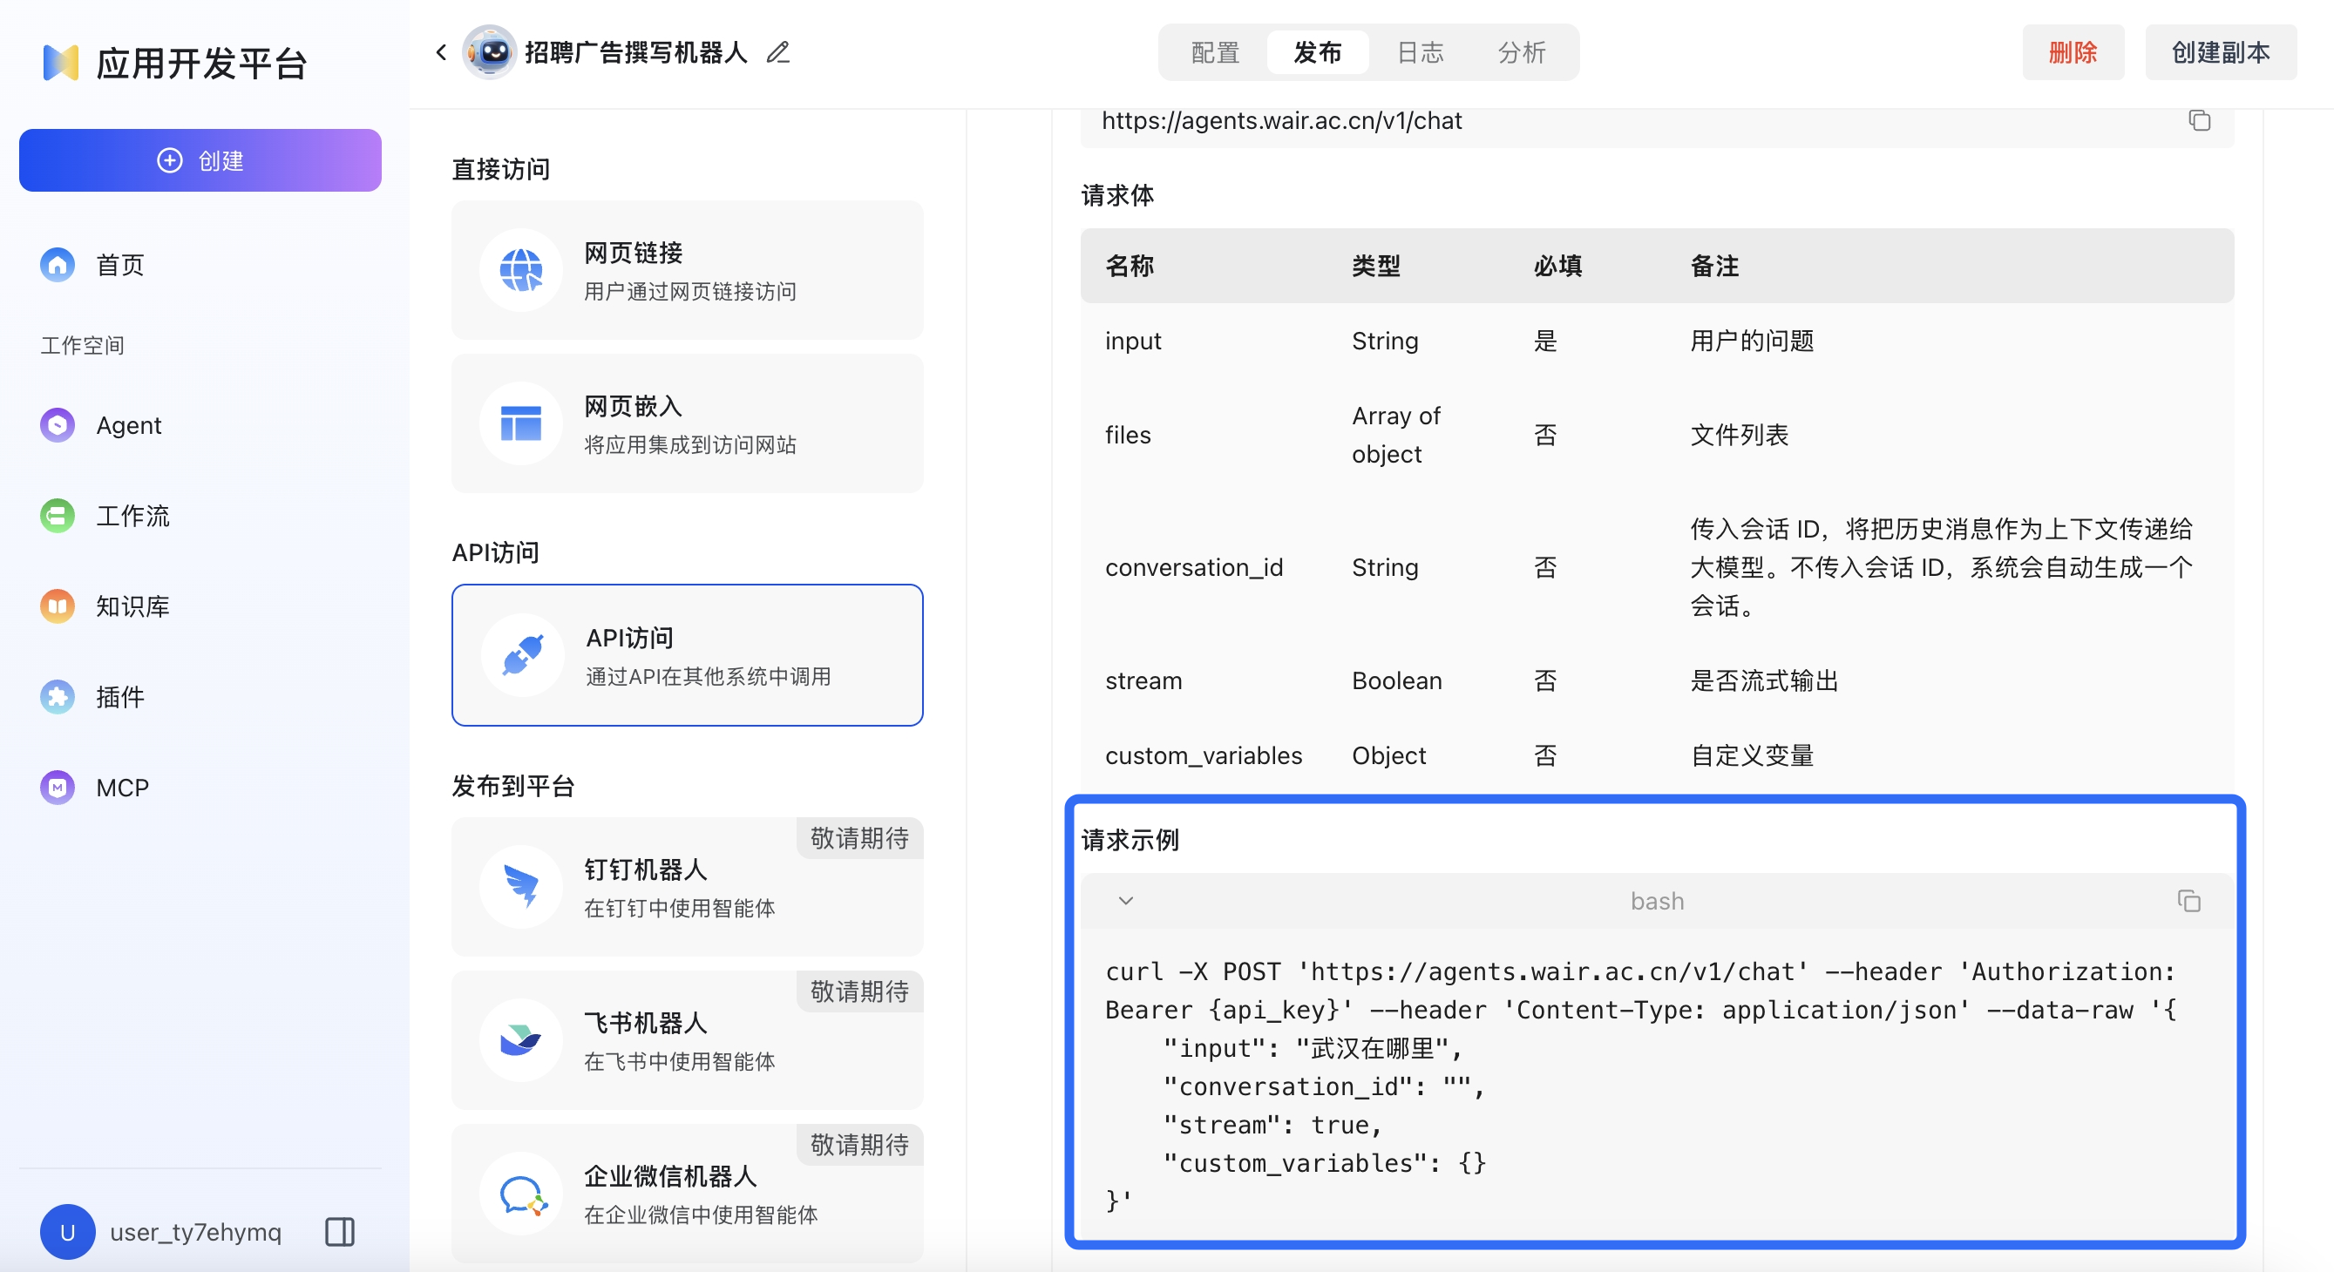The width and height of the screenshot is (2334, 1272).
Task: Click the 创建副本 button
Action: pyautogui.click(x=2220, y=52)
